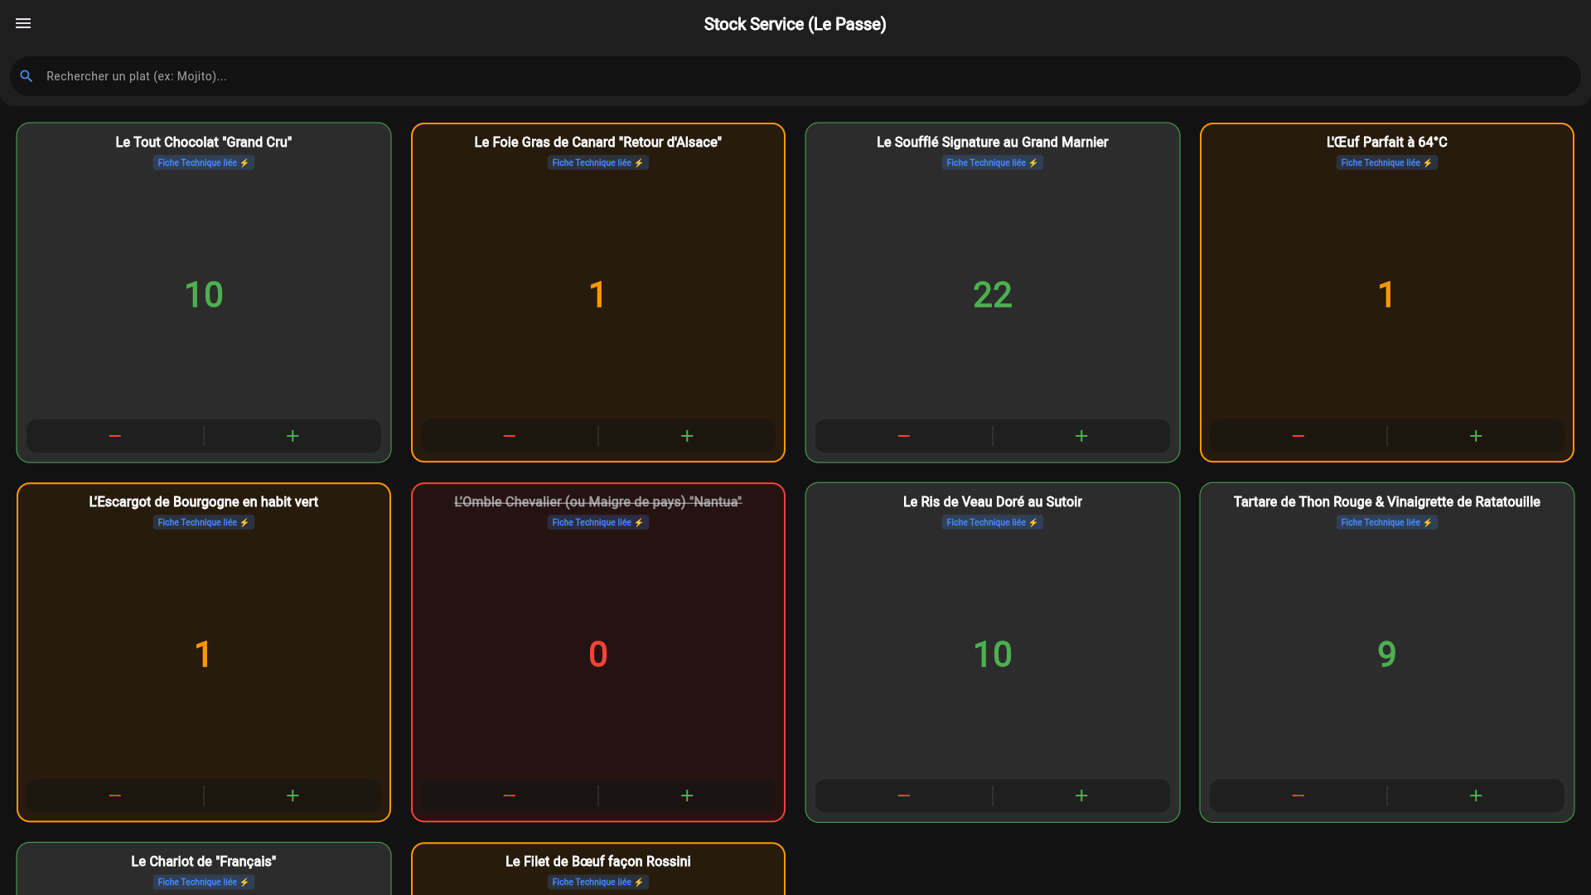
Task: Increase stock of Tartare de Thon Rouge
Action: click(x=1476, y=796)
